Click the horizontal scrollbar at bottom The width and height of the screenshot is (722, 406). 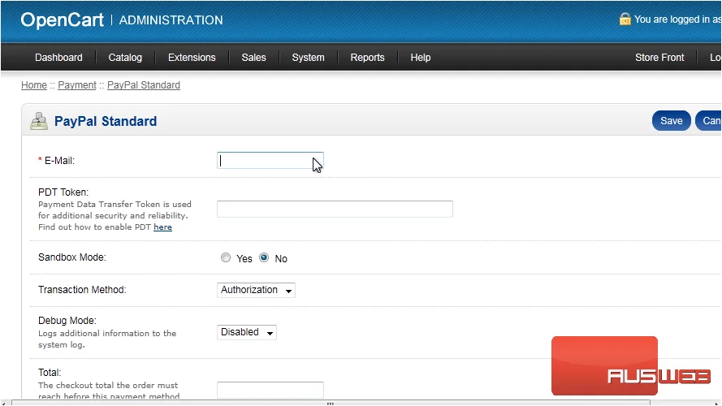click(x=331, y=404)
